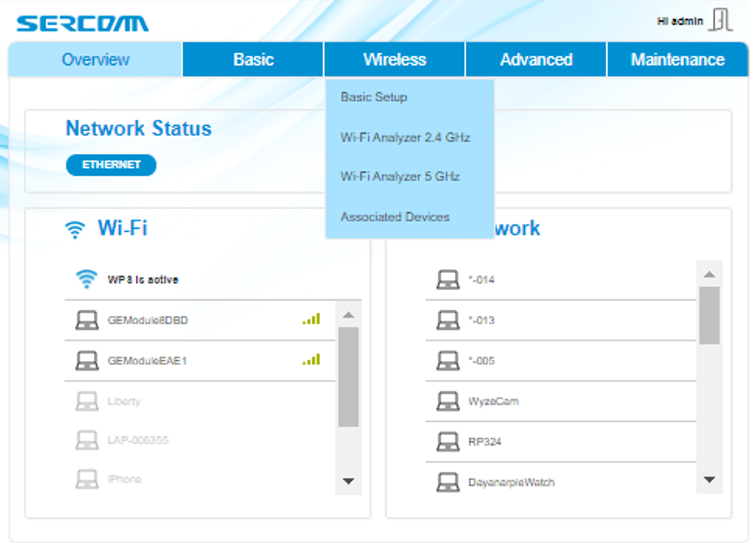Switch to the Advanced tab

[x=536, y=60]
